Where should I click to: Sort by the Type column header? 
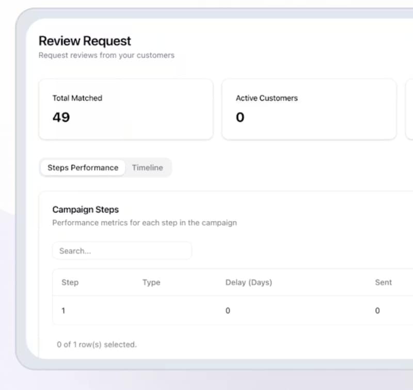pyautogui.click(x=151, y=283)
